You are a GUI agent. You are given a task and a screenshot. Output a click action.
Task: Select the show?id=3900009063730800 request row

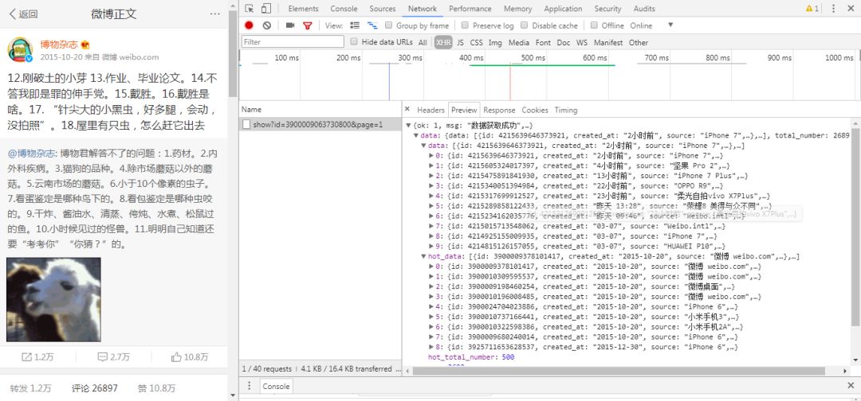pos(320,124)
